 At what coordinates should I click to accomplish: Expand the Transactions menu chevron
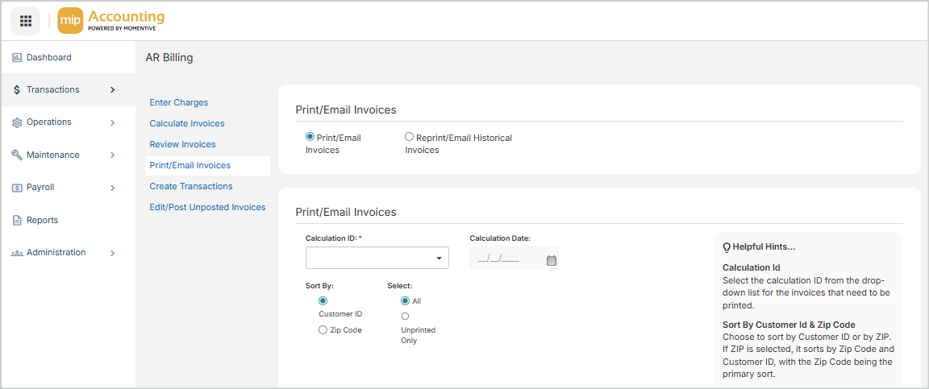[x=112, y=90]
